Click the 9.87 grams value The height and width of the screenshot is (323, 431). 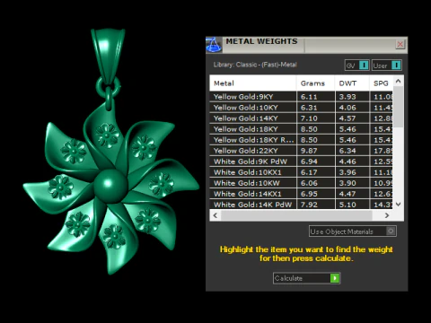click(309, 151)
